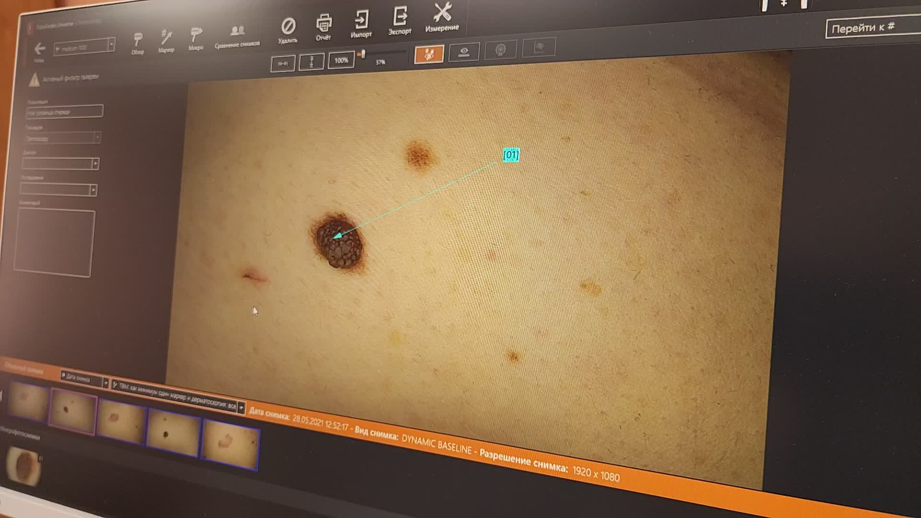Select the fifth overview thumbnail
The height and width of the screenshot is (518, 921).
(231, 445)
